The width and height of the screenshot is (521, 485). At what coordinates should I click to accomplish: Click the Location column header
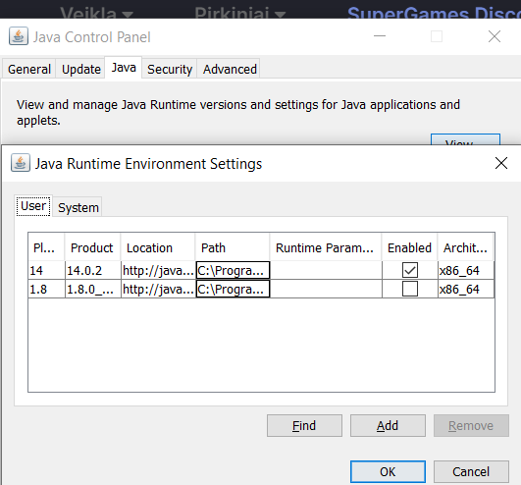(x=158, y=247)
